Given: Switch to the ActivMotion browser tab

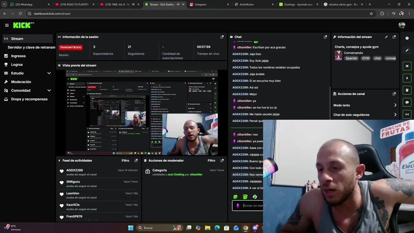Looking at the screenshot, I should click(254, 5).
